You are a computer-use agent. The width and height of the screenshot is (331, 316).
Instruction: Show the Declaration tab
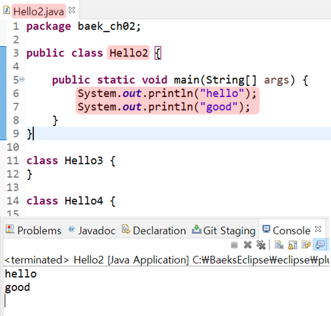point(154,230)
